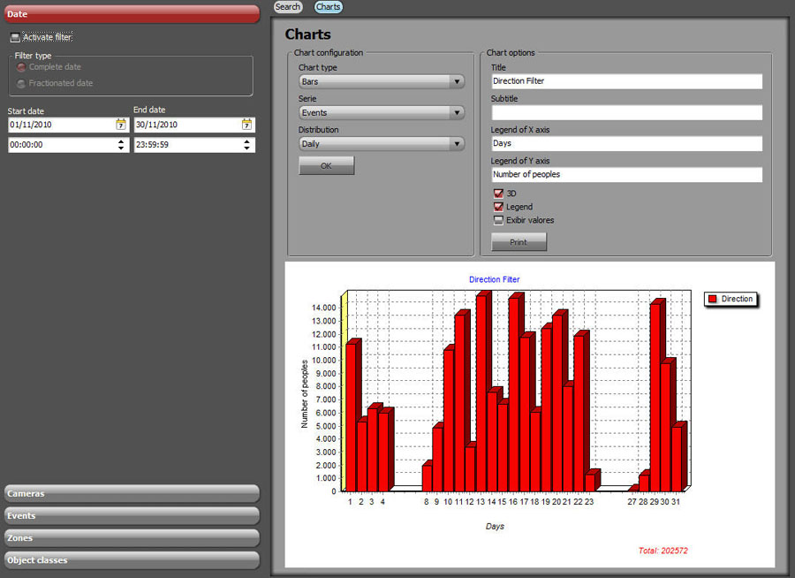Click the Print button

pos(519,242)
